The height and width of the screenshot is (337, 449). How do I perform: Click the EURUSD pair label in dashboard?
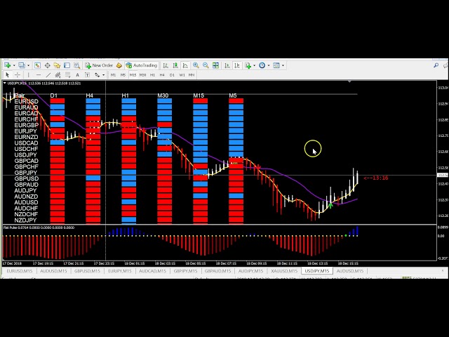[x=26, y=101]
